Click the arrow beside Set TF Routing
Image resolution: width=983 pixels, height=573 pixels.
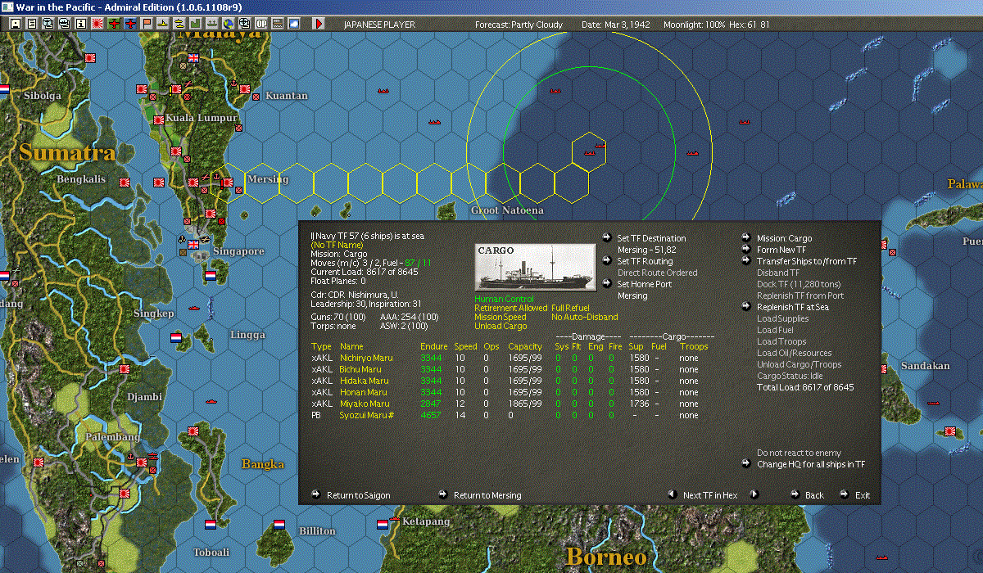point(607,261)
